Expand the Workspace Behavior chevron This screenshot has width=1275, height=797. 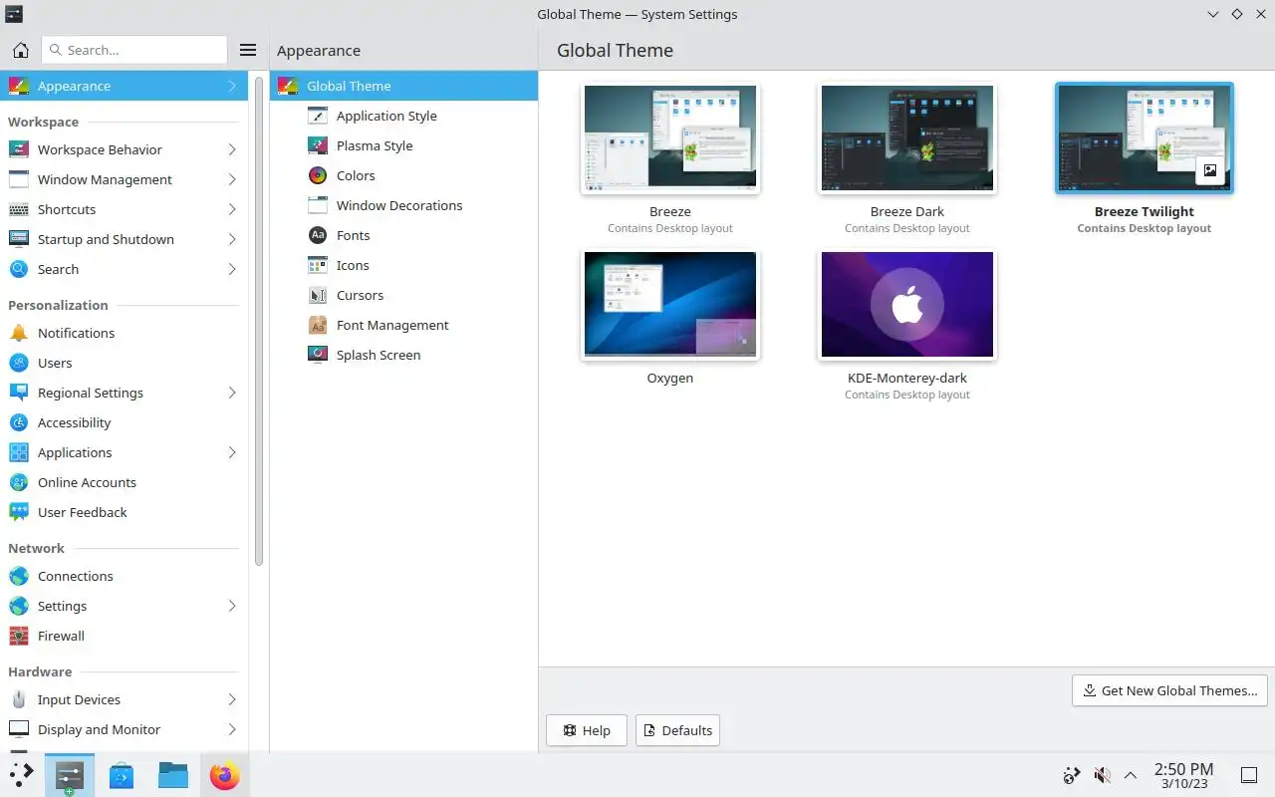[231, 149]
